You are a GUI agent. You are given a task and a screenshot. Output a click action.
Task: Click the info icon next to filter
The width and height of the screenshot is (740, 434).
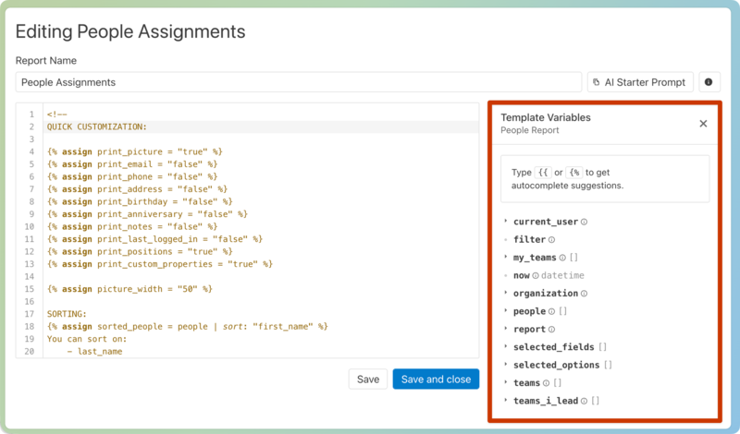(551, 240)
